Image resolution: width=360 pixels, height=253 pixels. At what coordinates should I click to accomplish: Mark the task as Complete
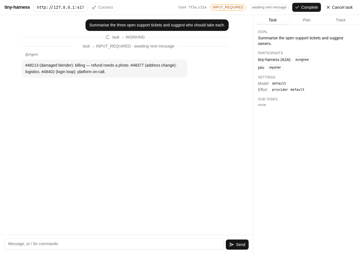point(307,7)
